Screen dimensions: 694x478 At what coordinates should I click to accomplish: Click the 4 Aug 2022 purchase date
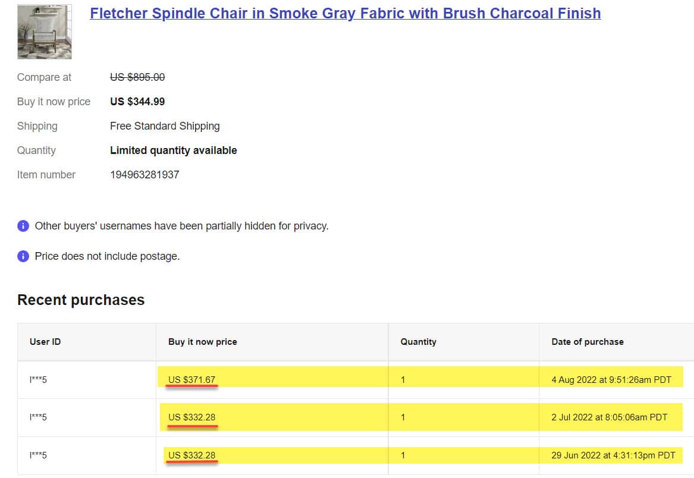(x=611, y=379)
